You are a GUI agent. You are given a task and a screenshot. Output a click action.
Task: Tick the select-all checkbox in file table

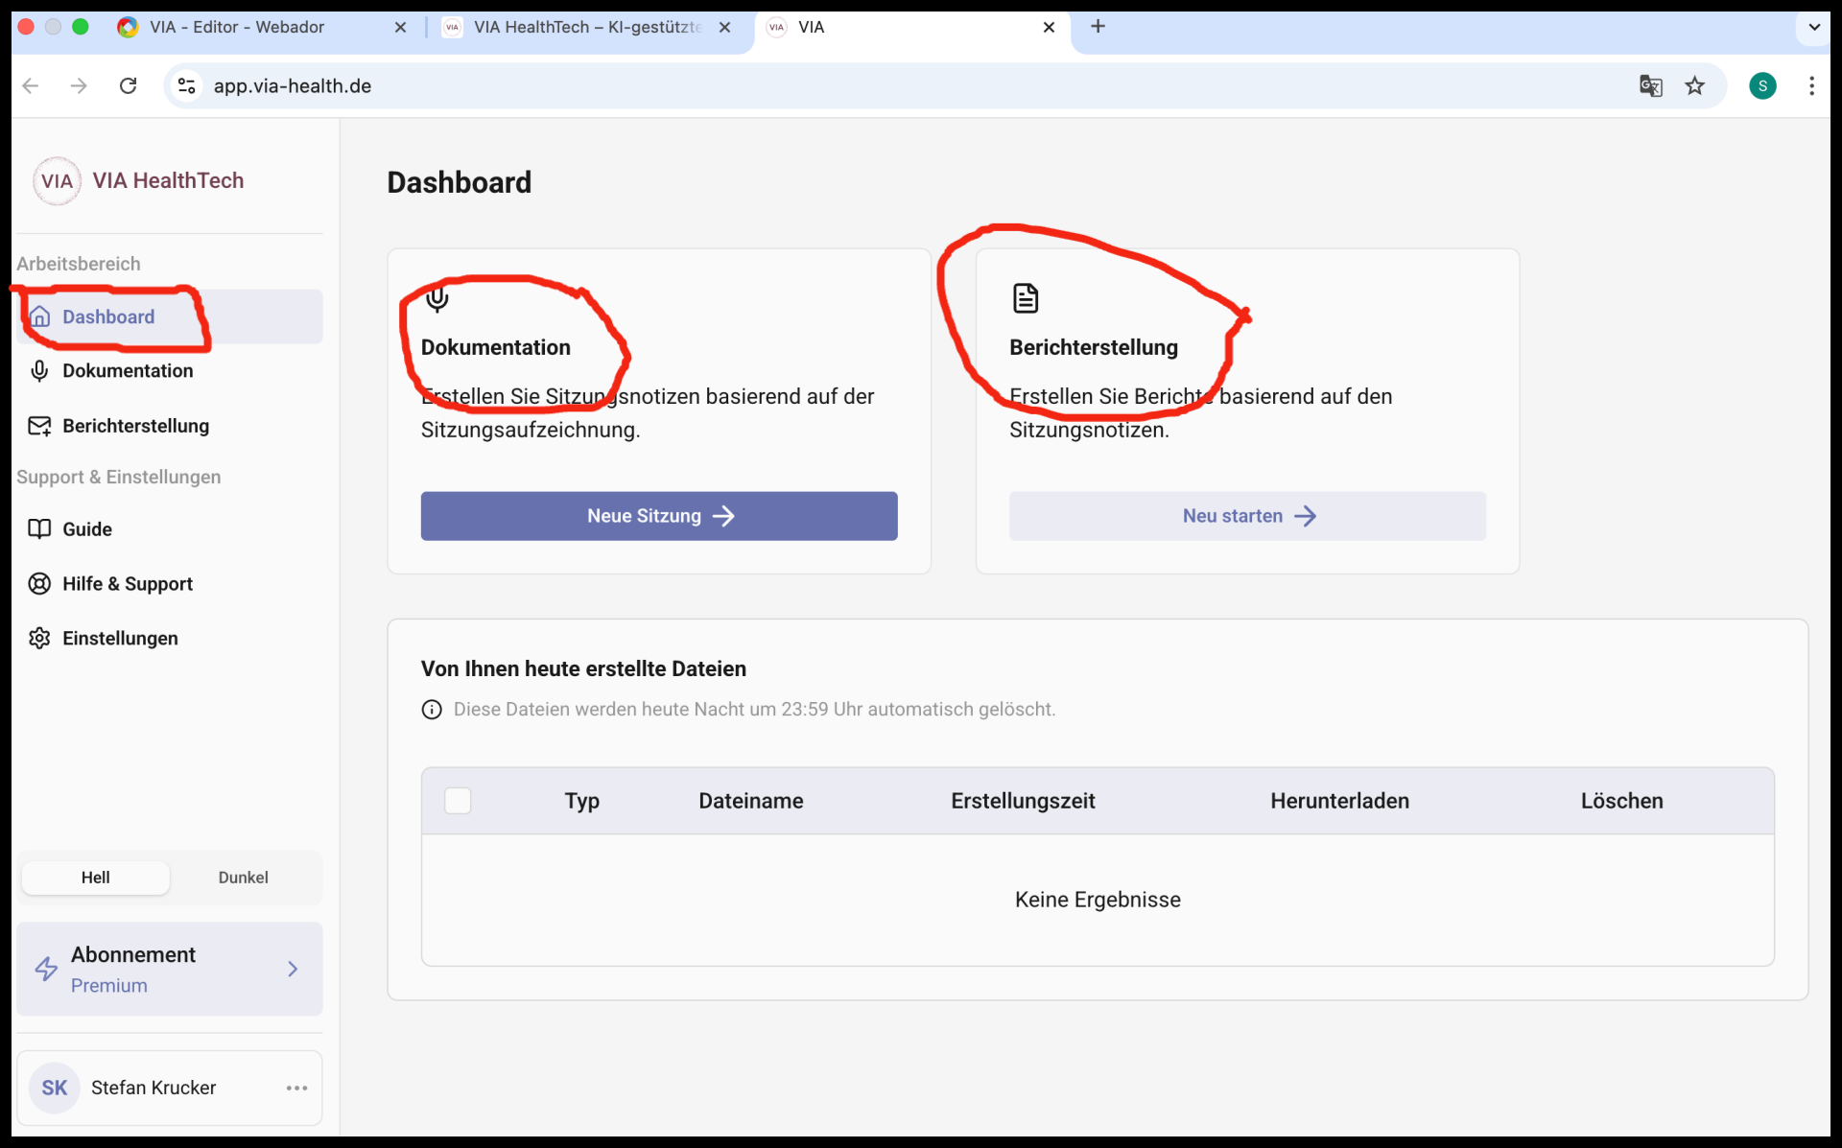click(x=458, y=801)
